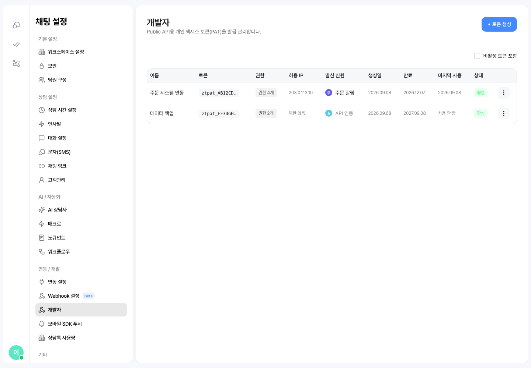Click the user avatar '이' at bottom left

click(16, 353)
